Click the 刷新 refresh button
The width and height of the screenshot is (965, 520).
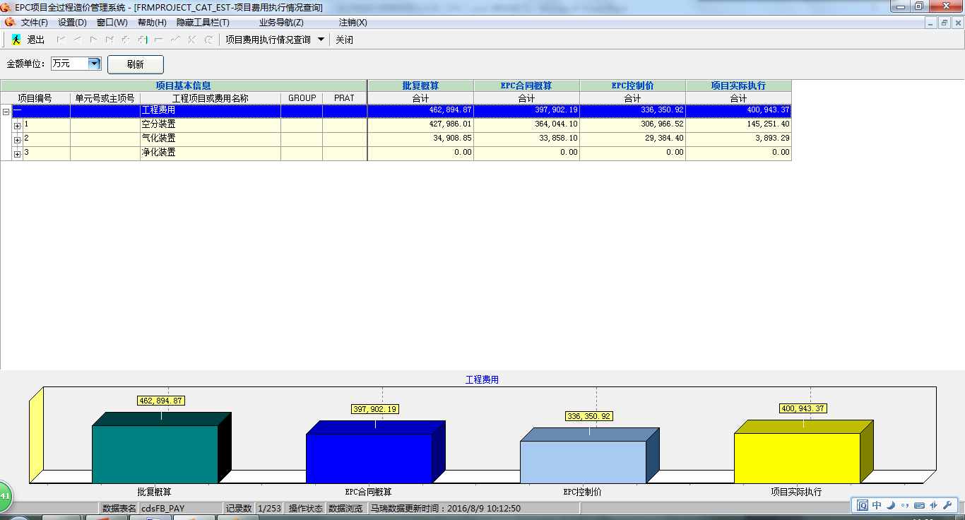pos(136,64)
